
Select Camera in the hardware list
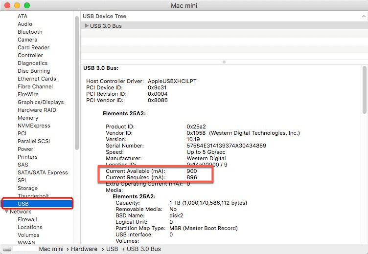click(x=27, y=40)
